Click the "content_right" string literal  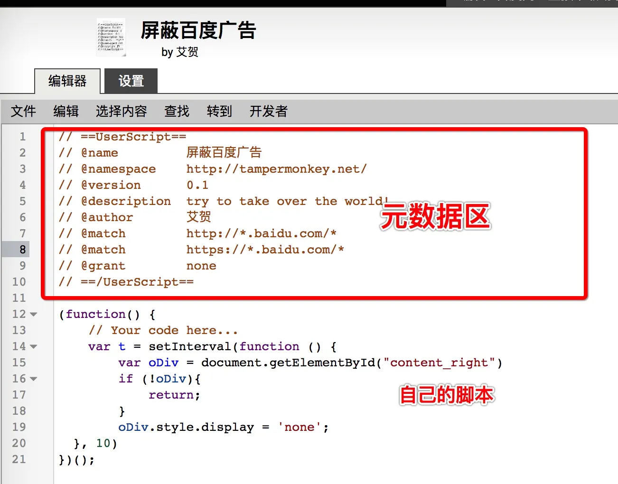(x=439, y=363)
